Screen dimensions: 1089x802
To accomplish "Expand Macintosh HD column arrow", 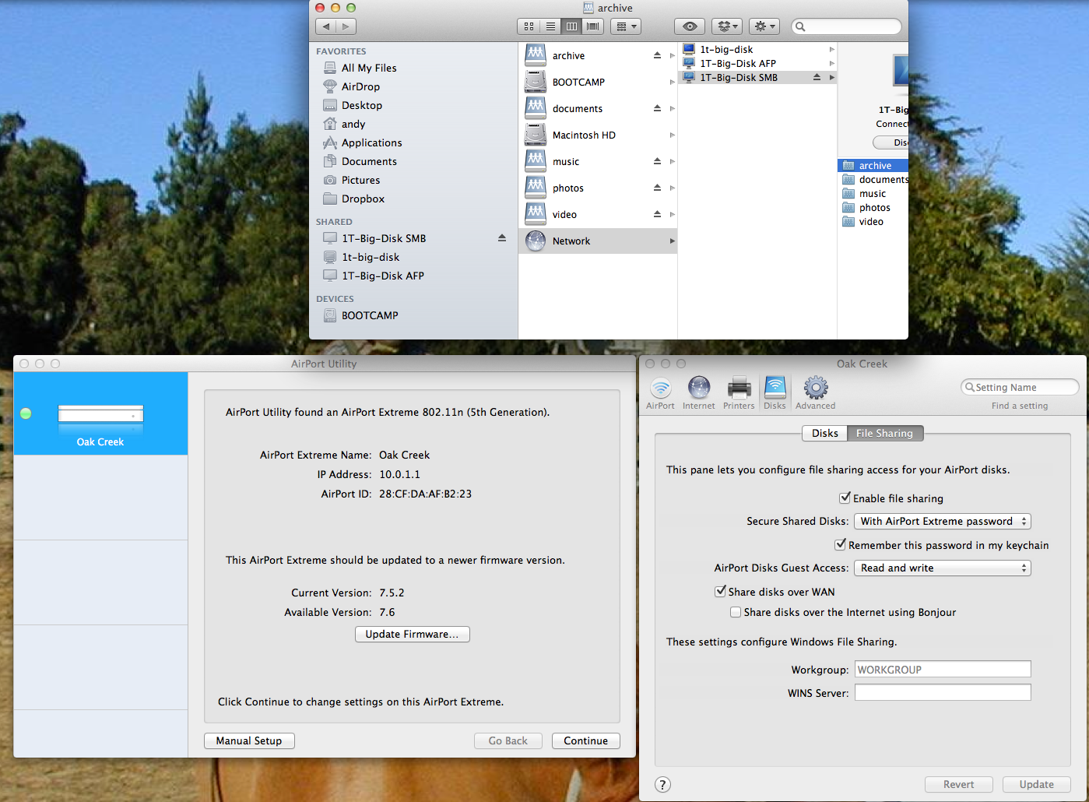I will 672,135.
